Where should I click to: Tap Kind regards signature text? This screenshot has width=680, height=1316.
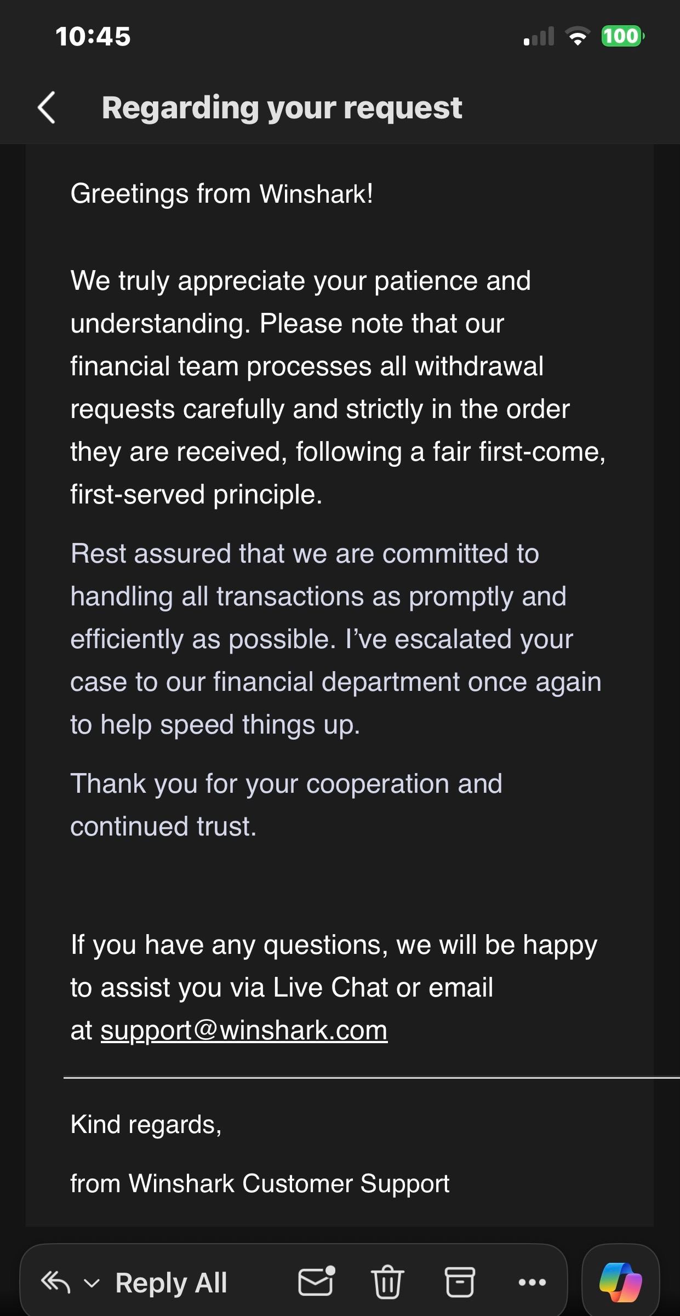[146, 1124]
